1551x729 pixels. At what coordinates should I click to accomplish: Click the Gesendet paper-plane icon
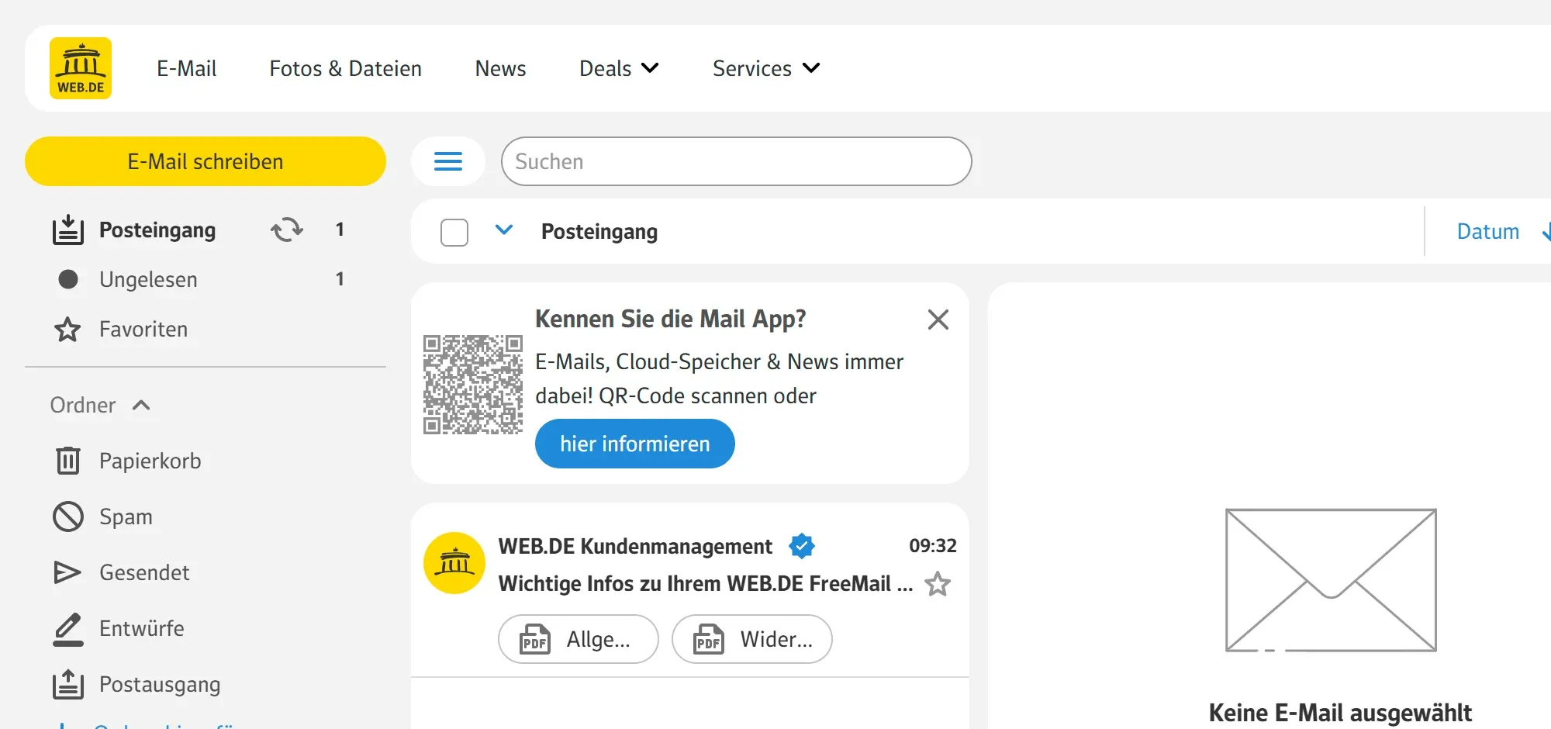coord(67,572)
